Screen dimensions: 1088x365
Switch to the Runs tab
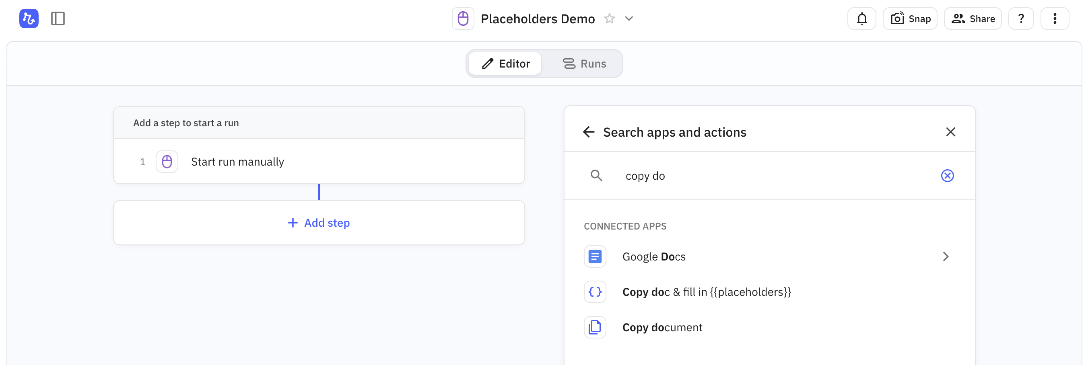click(x=584, y=64)
